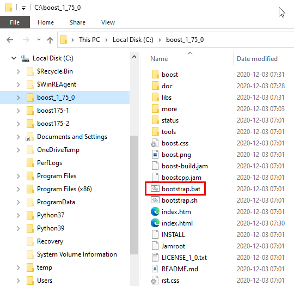Select the doc folder icon
Screen dimensions: 294x286
pyautogui.click(x=155, y=86)
